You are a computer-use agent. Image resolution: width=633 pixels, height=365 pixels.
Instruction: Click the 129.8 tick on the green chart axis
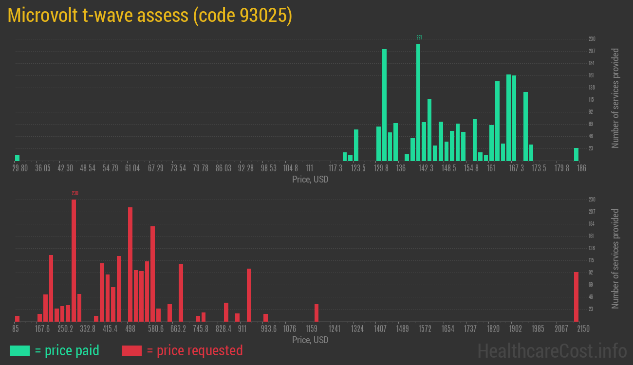tap(381, 168)
